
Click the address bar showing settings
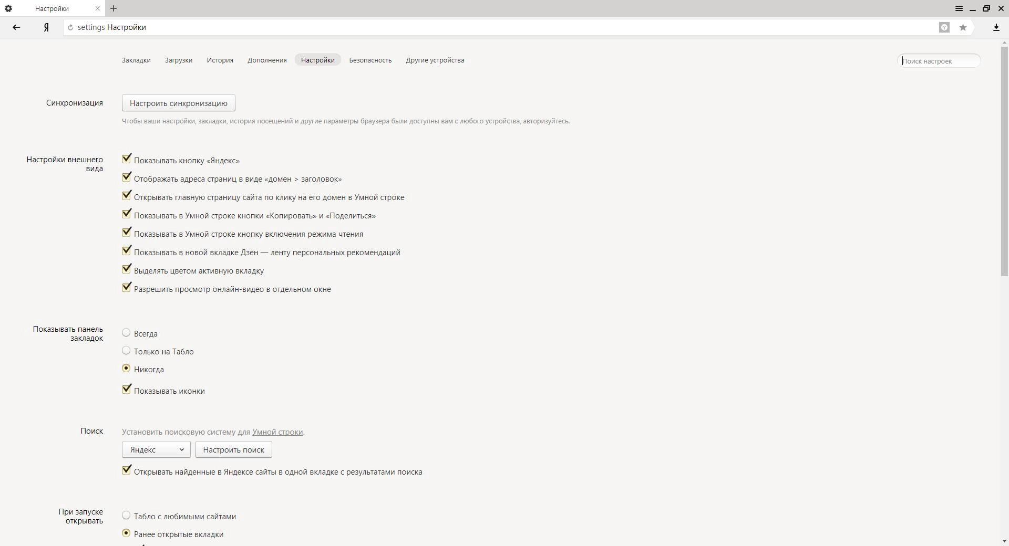499,27
